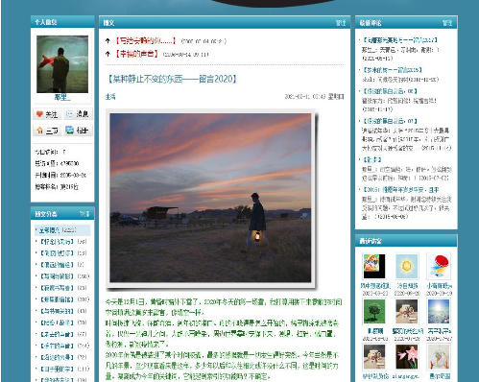The width and height of the screenshot is (479, 382).
Task: Open visitor with red umbrella avatar
Action: 439,266
